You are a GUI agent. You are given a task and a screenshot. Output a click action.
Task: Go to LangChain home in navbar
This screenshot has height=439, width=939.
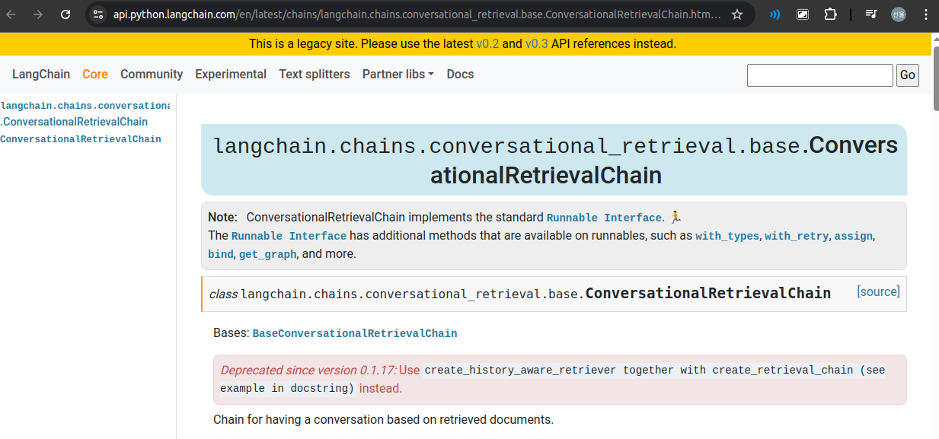pos(41,75)
